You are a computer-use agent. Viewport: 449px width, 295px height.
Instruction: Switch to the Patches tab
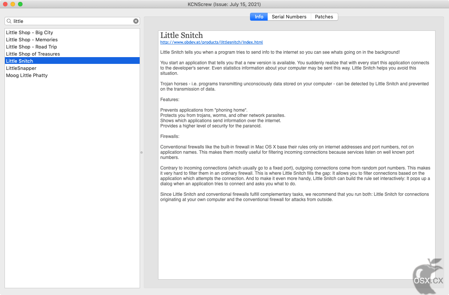tap(324, 17)
